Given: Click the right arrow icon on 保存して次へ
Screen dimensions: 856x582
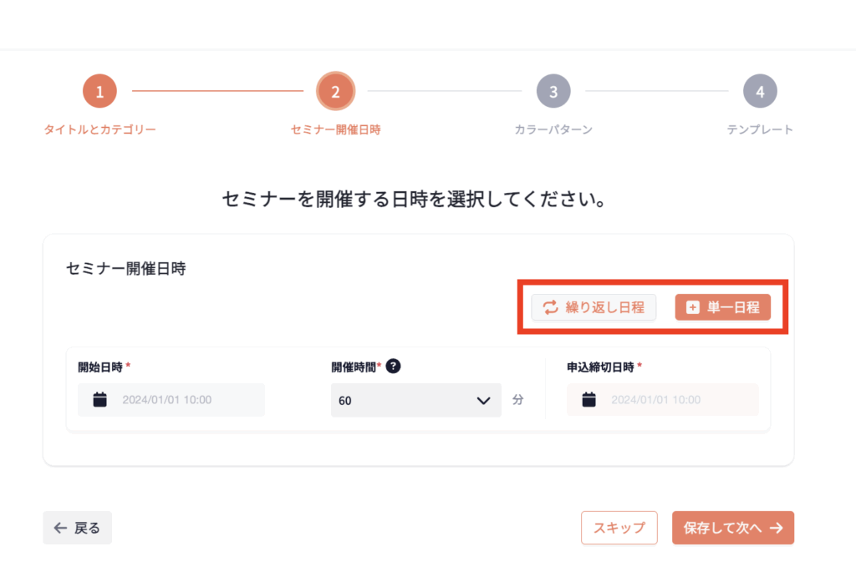Looking at the screenshot, I should pos(776,528).
